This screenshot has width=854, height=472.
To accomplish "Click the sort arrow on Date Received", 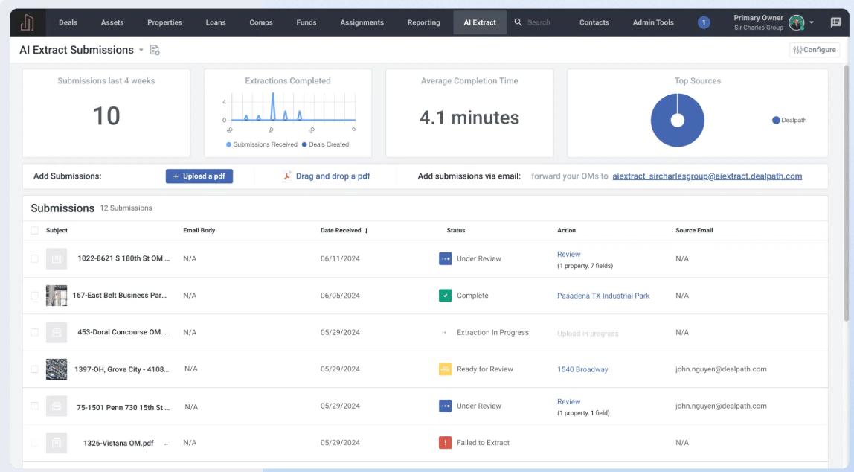I will click(366, 231).
